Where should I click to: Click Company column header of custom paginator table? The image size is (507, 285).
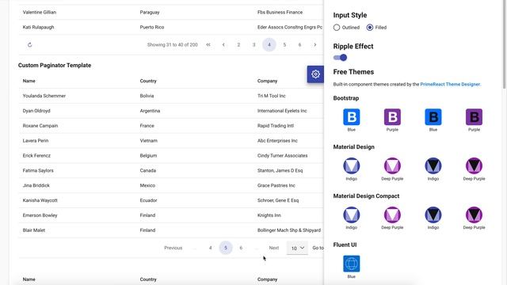click(x=268, y=81)
